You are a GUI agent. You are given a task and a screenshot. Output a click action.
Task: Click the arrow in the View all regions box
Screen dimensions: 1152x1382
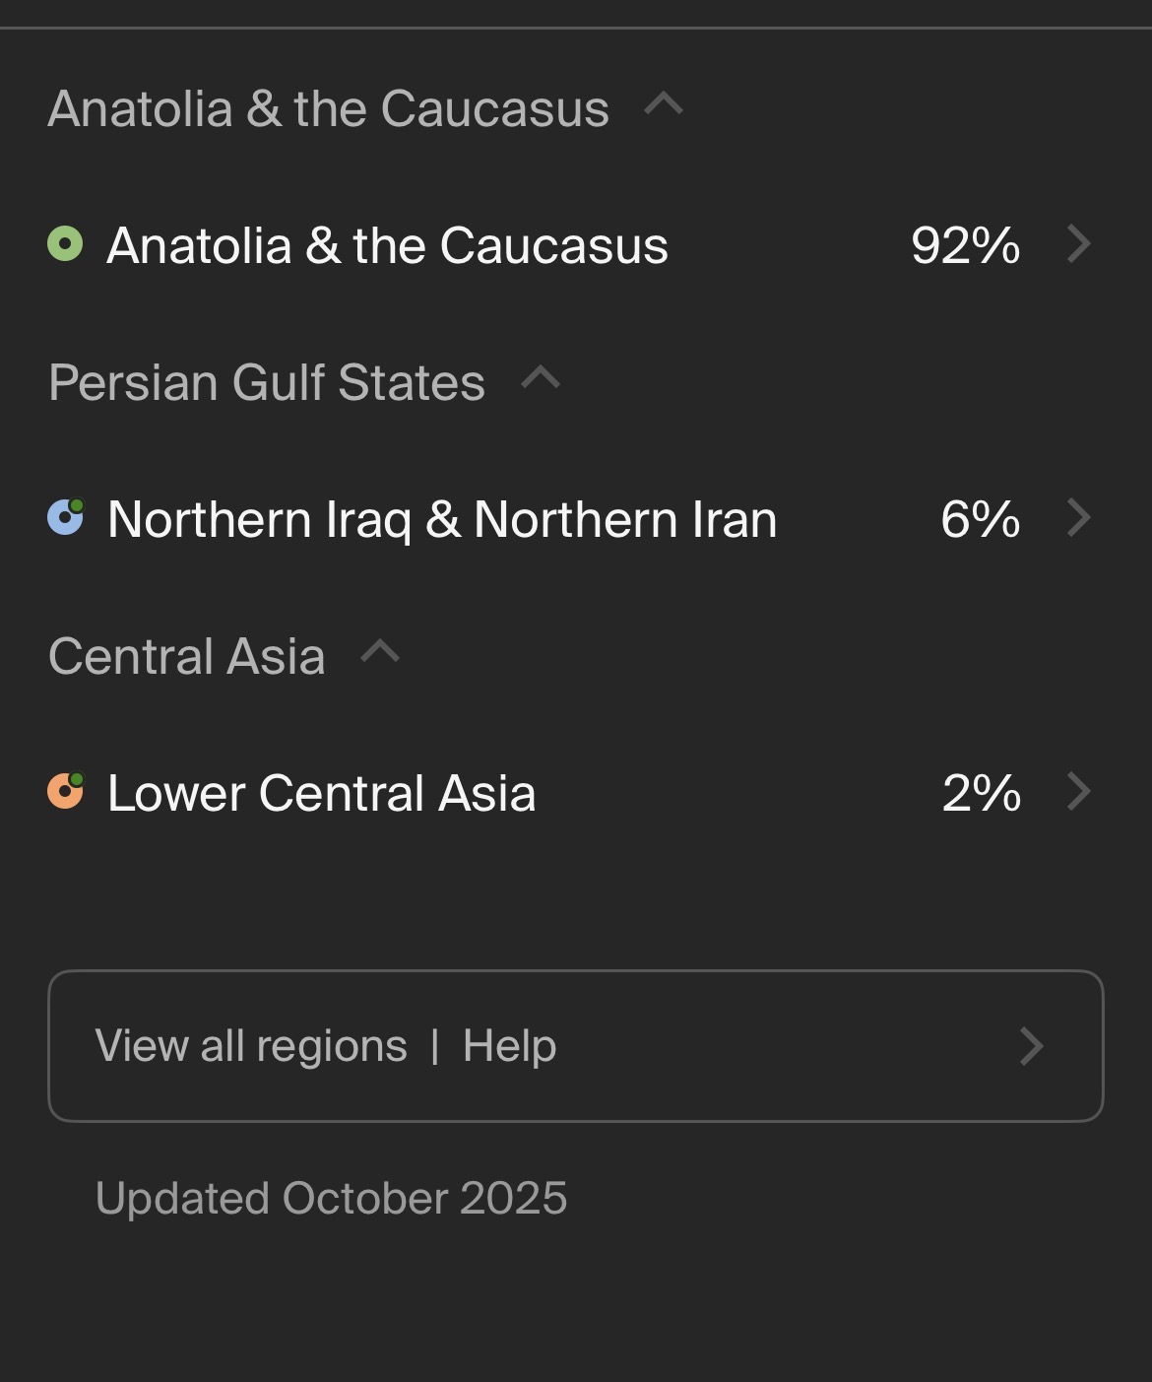[1031, 1046]
